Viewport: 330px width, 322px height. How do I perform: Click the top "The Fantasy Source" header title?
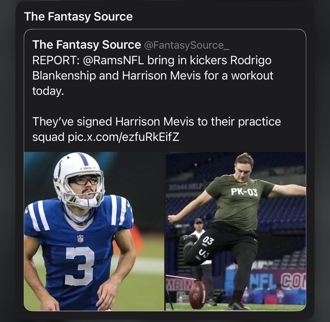coord(78,17)
